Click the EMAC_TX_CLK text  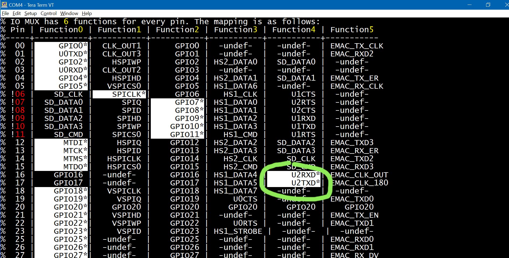click(x=357, y=46)
